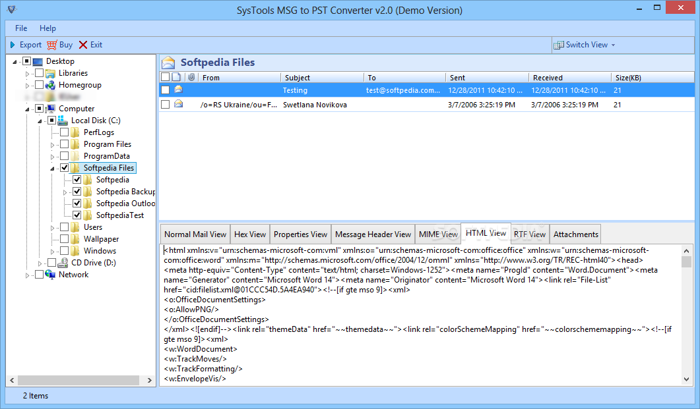Switch to Properties View tab
The height and width of the screenshot is (409, 700).
pyautogui.click(x=300, y=234)
